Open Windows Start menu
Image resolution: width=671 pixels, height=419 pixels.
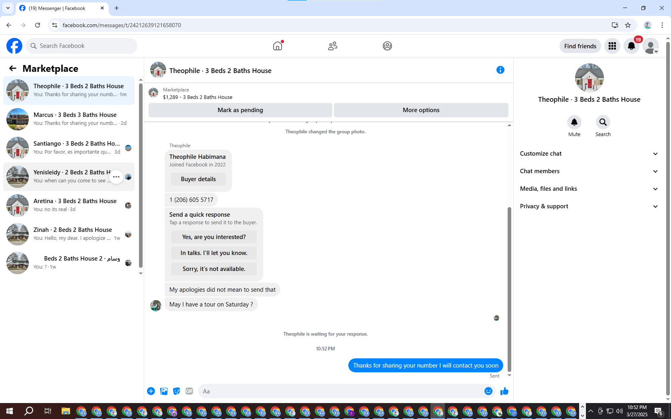tap(10, 411)
